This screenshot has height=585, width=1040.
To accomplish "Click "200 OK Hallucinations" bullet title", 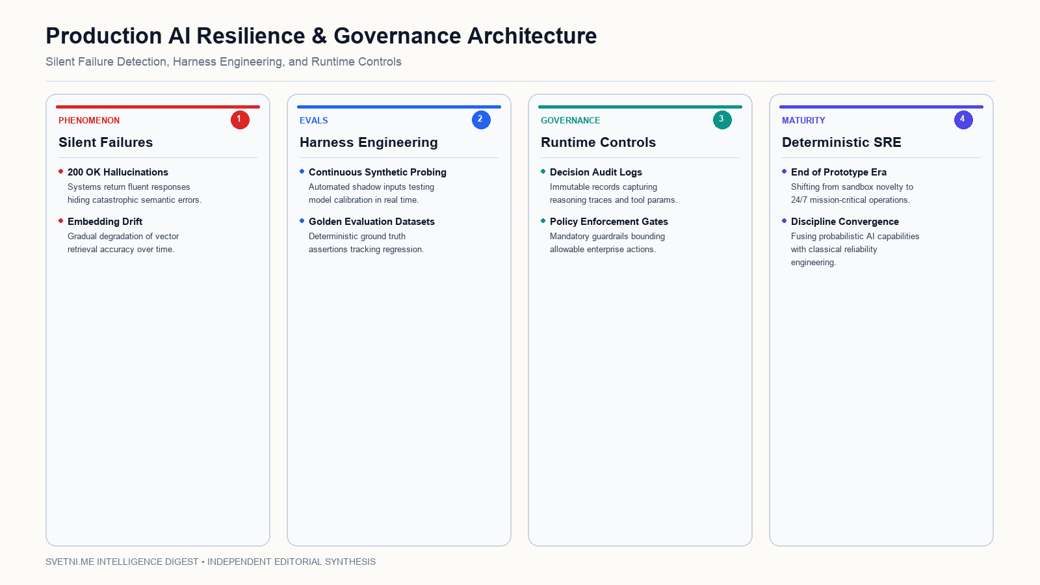I will (x=118, y=172).
